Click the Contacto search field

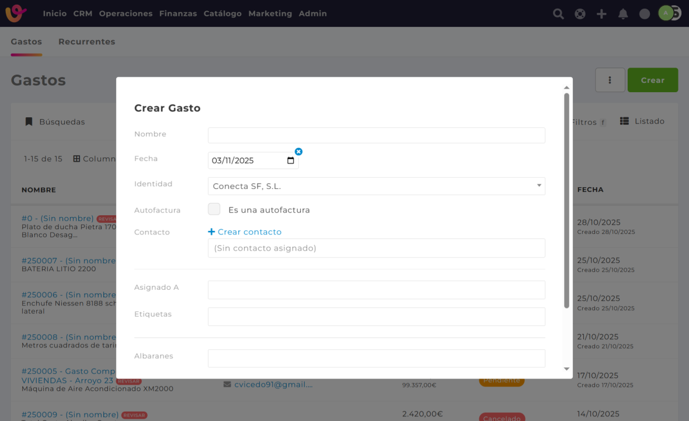click(x=376, y=248)
